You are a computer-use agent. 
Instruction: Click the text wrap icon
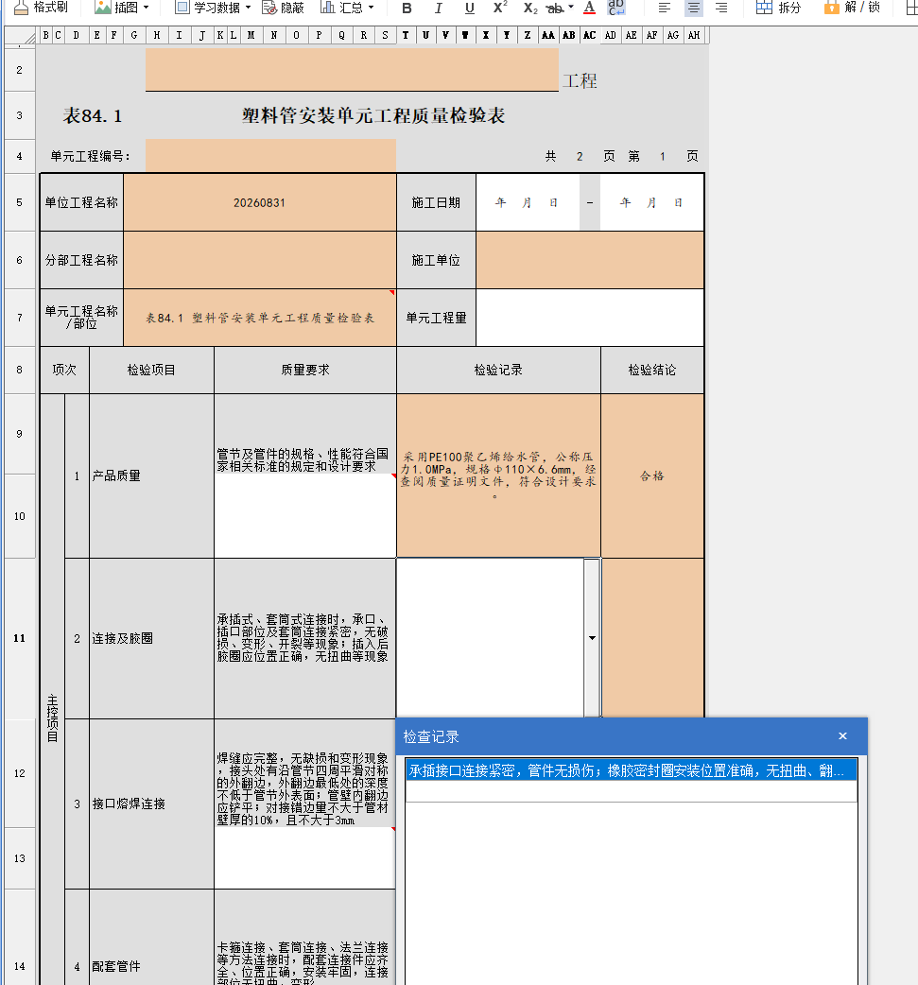click(616, 8)
